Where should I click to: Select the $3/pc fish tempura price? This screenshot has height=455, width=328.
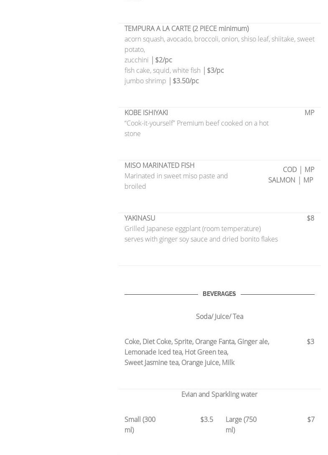coord(215,70)
